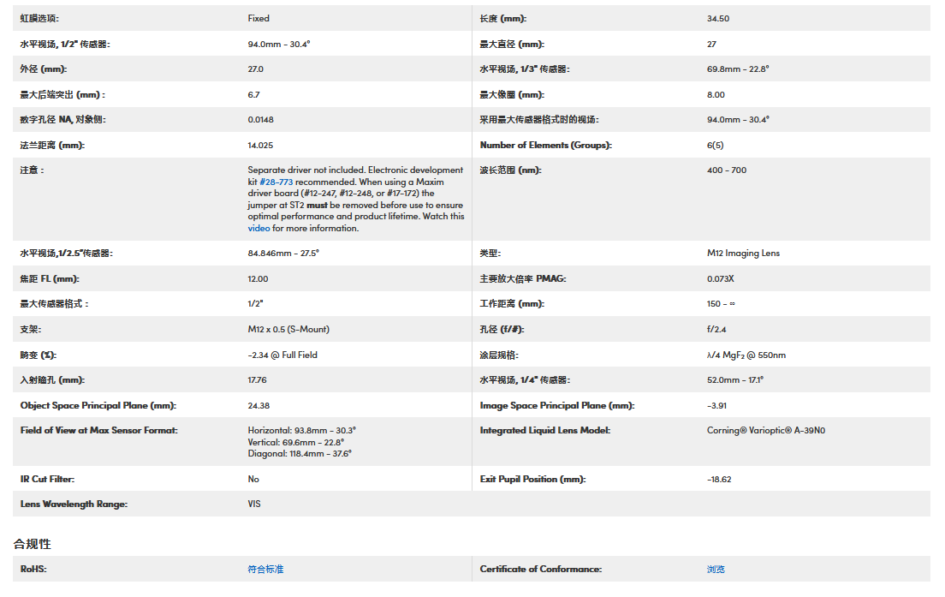The image size is (945, 597).
Task: Click the 'video' link in the note
Action: point(259,228)
